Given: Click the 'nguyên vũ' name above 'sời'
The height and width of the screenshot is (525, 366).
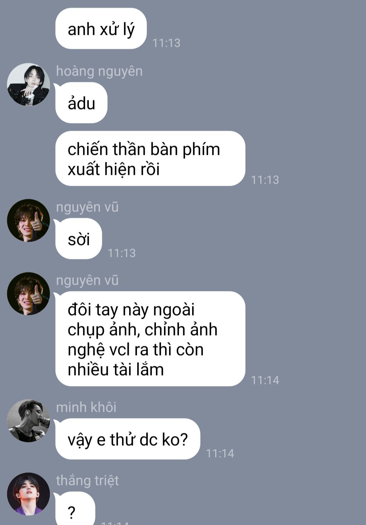Looking at the screenshot, I should click(x=87, y=207).
